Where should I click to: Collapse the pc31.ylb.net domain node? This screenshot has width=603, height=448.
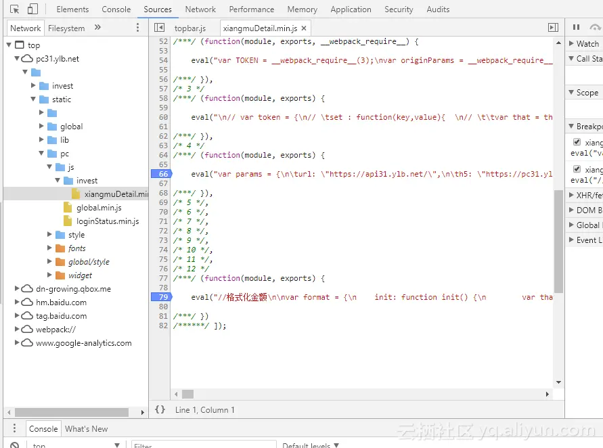(16, 58)
